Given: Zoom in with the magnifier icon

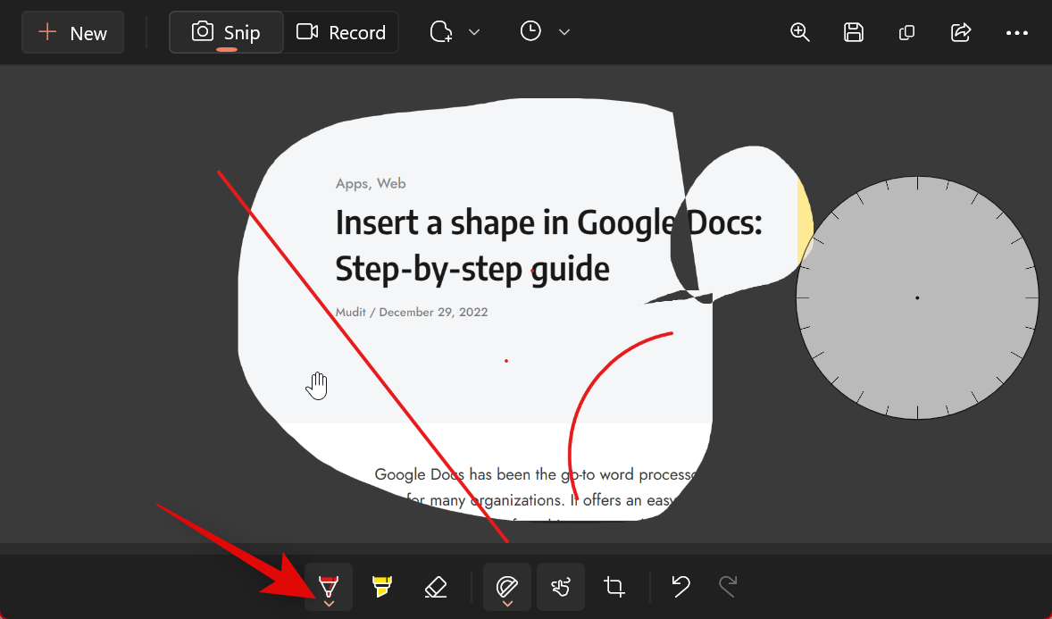Looking at the screenshot, I should pyautogui.click(x=800, y=32).
